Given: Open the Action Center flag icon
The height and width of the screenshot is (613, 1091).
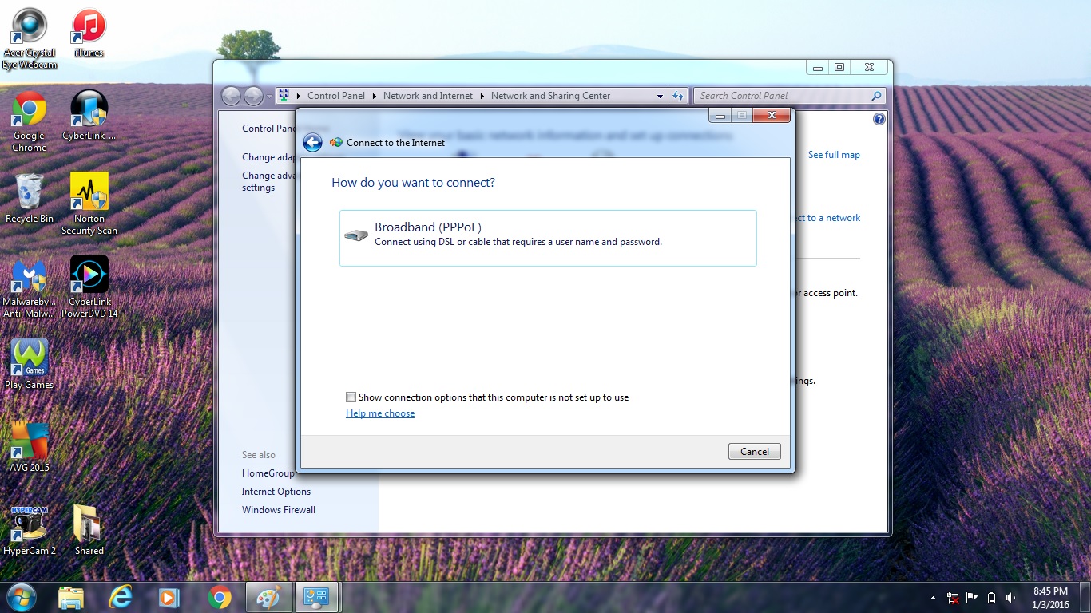Looking at the screenshot, I should click(972, 598).
